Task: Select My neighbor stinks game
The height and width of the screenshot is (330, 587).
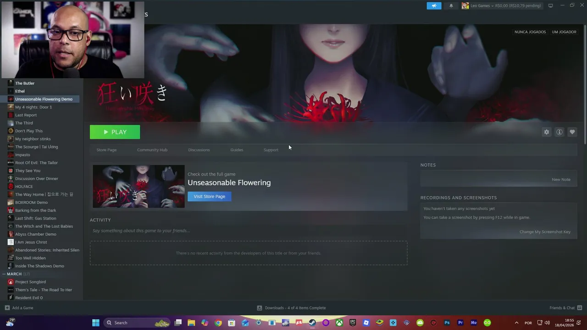Action: [x=33, y=139]
